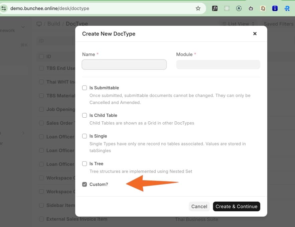Enable the Is Submittable checkbox
295x227 pixels.
coord(85,88)
